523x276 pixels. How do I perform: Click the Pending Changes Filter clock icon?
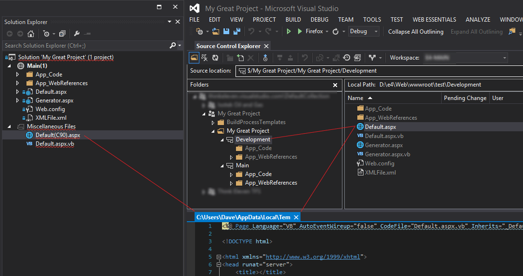point(46,34)
